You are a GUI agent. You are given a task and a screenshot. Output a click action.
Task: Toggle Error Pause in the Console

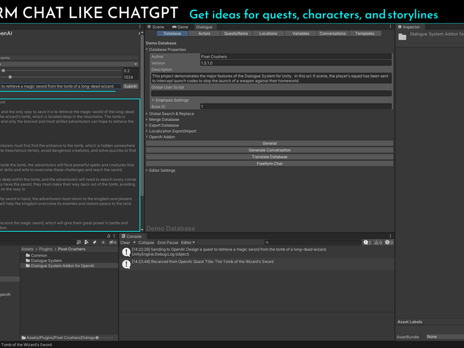168,242
